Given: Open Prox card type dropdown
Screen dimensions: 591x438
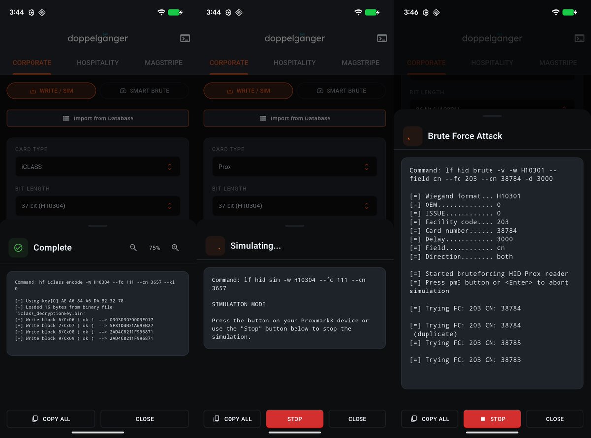Looking at the screenshot, I should tap(295, 167).
